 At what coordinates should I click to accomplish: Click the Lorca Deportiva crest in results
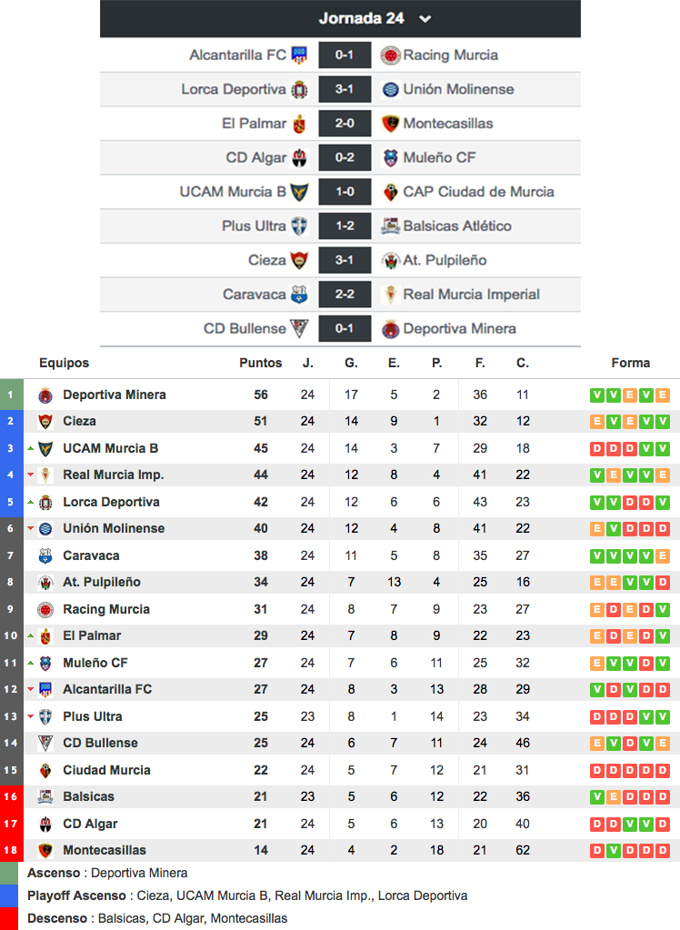click(299, 89)
